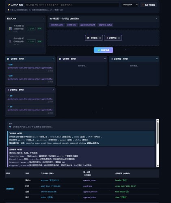The image size is (171, 203).
Task: Open the DeepSeek model dropdown
Action: click(130, 5)
